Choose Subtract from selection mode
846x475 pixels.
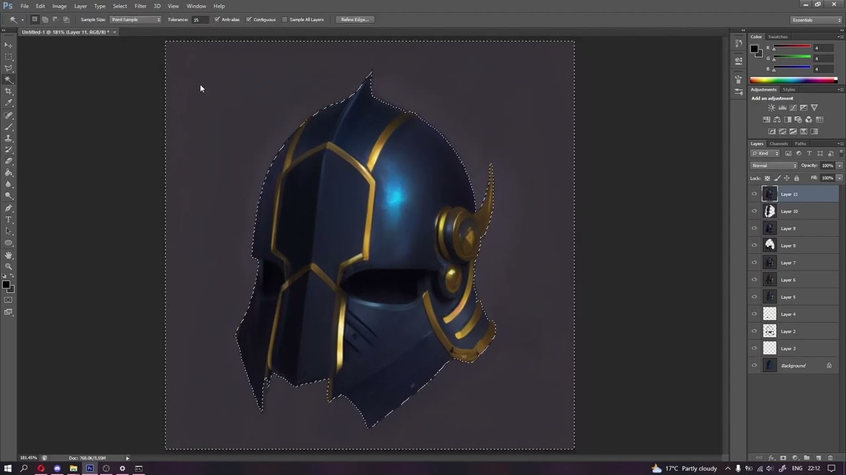[56, 19]
